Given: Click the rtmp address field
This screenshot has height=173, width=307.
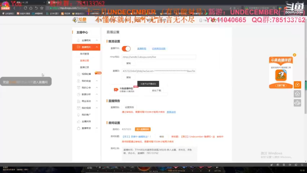Looking at the screenshot, I should 159,57.
